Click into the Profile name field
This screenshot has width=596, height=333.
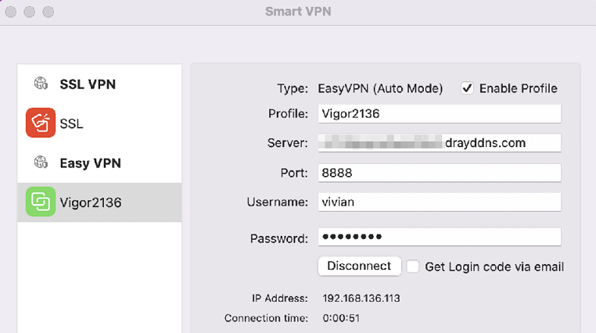440,114
